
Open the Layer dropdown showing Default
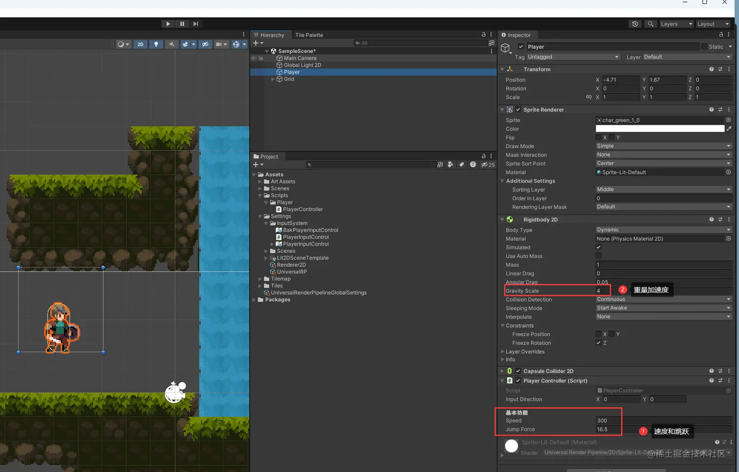687,57
